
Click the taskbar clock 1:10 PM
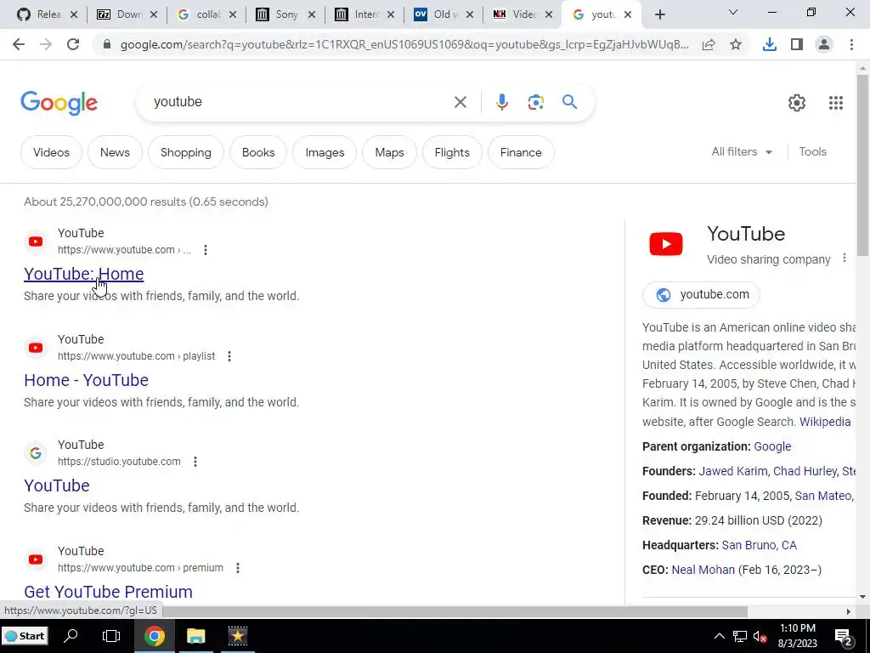pos(797,636)
